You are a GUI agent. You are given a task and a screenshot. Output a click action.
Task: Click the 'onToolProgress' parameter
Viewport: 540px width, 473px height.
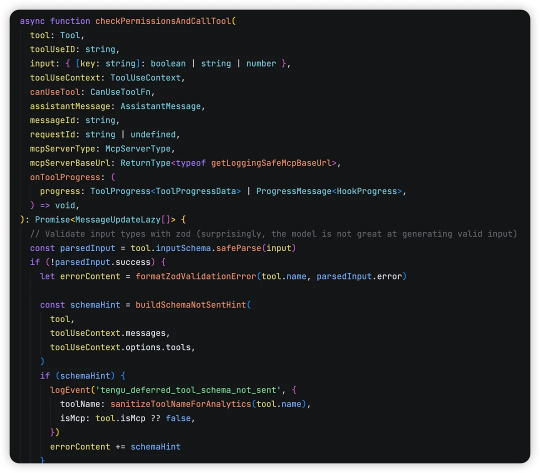[65, 177]
